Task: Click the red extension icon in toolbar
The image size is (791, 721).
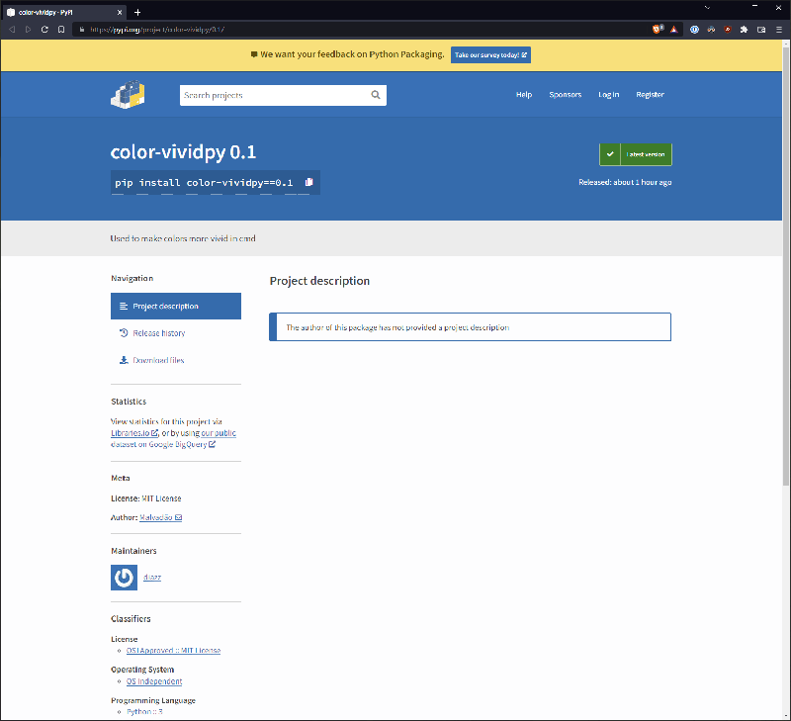Action: click(728, 30)
